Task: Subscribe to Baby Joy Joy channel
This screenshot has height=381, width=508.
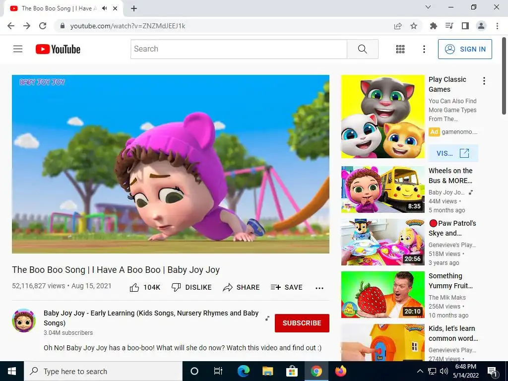Action: coord(302,323)
